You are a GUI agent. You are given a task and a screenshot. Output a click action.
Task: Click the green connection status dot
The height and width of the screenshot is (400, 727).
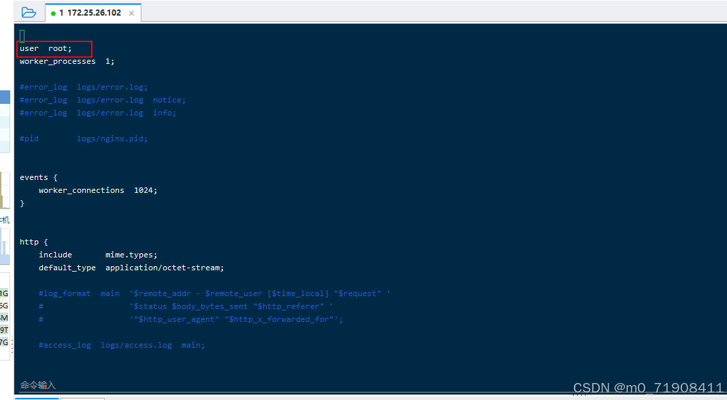point(53,12)
